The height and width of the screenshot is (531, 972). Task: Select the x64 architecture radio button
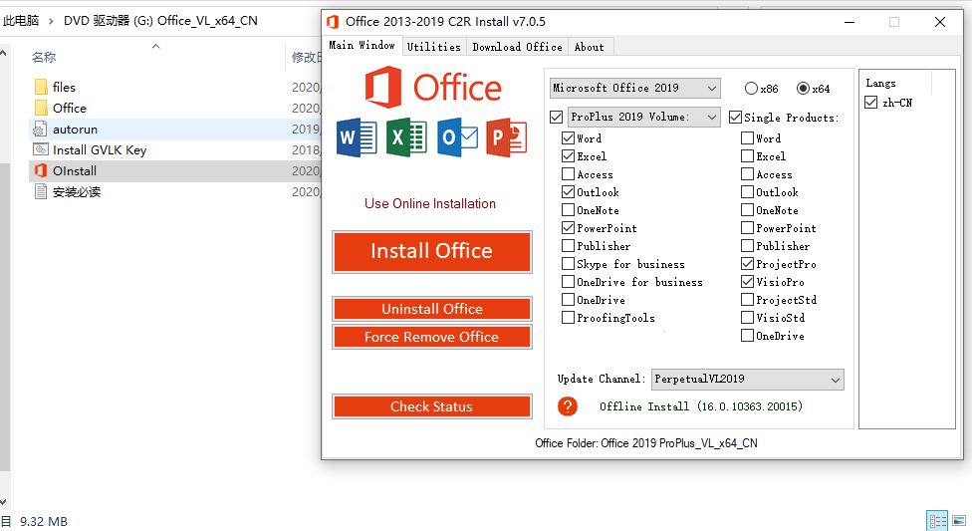pyautogui.click(x=803, y=89)
